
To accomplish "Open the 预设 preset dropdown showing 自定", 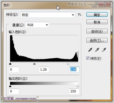I will click(x=48, y=15).
